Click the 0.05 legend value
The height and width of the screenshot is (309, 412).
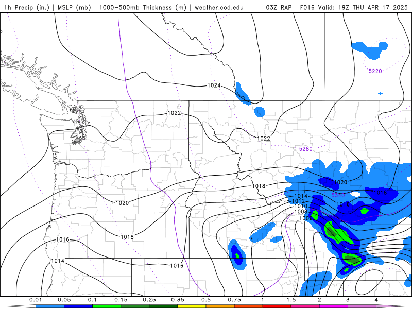pos(64,300)
